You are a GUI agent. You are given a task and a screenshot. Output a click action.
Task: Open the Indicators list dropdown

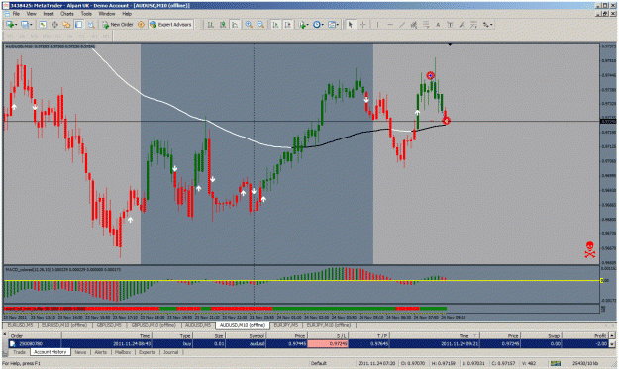[x=303, y=25]
